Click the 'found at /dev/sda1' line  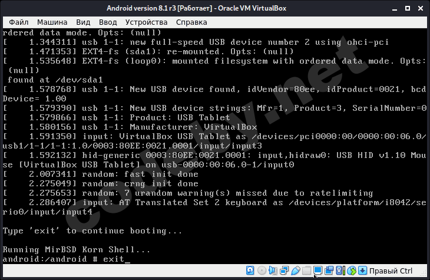point(55,80)
